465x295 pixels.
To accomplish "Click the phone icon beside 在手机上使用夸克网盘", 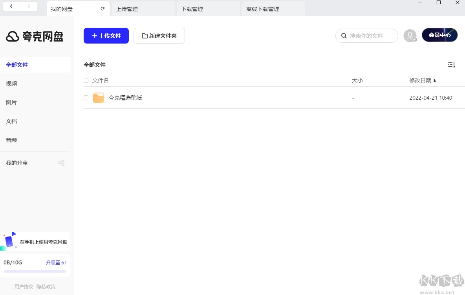I will point(9,241).
